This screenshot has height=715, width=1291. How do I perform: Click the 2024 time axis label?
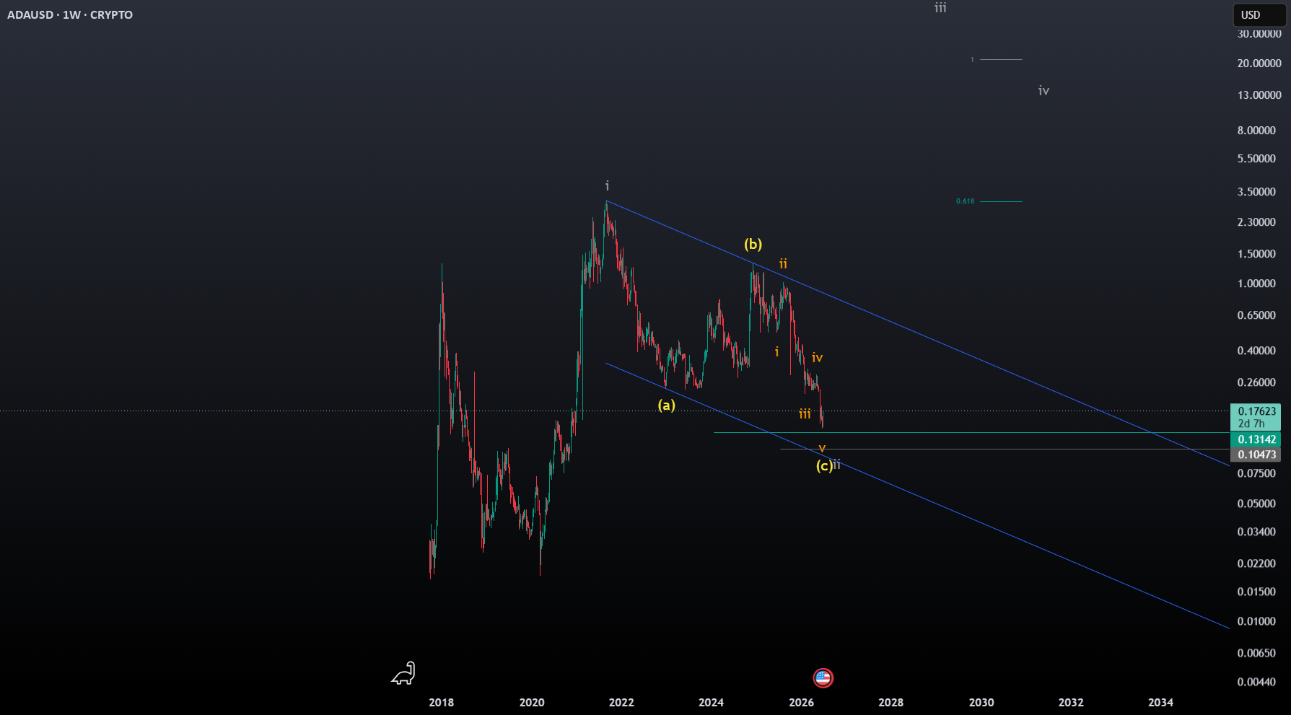[711, 702]
